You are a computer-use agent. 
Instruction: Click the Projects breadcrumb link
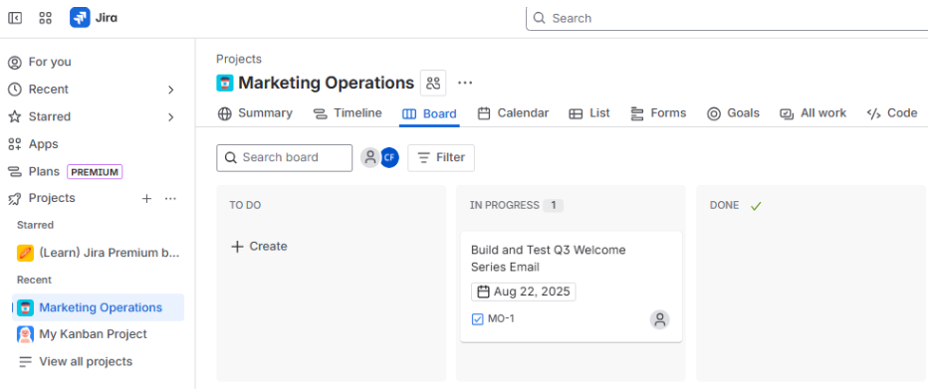click(x=239, y=59)
